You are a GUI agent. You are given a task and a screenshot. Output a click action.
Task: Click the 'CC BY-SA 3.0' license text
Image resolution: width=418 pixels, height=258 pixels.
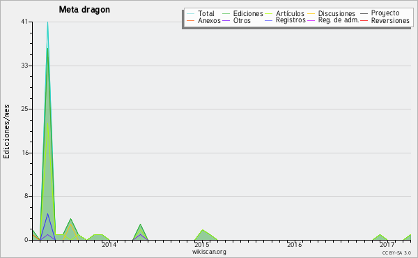click(x=396, y=252)
